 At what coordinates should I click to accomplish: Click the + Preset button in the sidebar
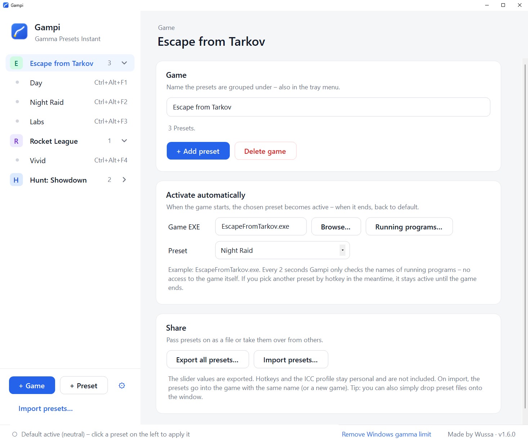[x=84, y=385]
